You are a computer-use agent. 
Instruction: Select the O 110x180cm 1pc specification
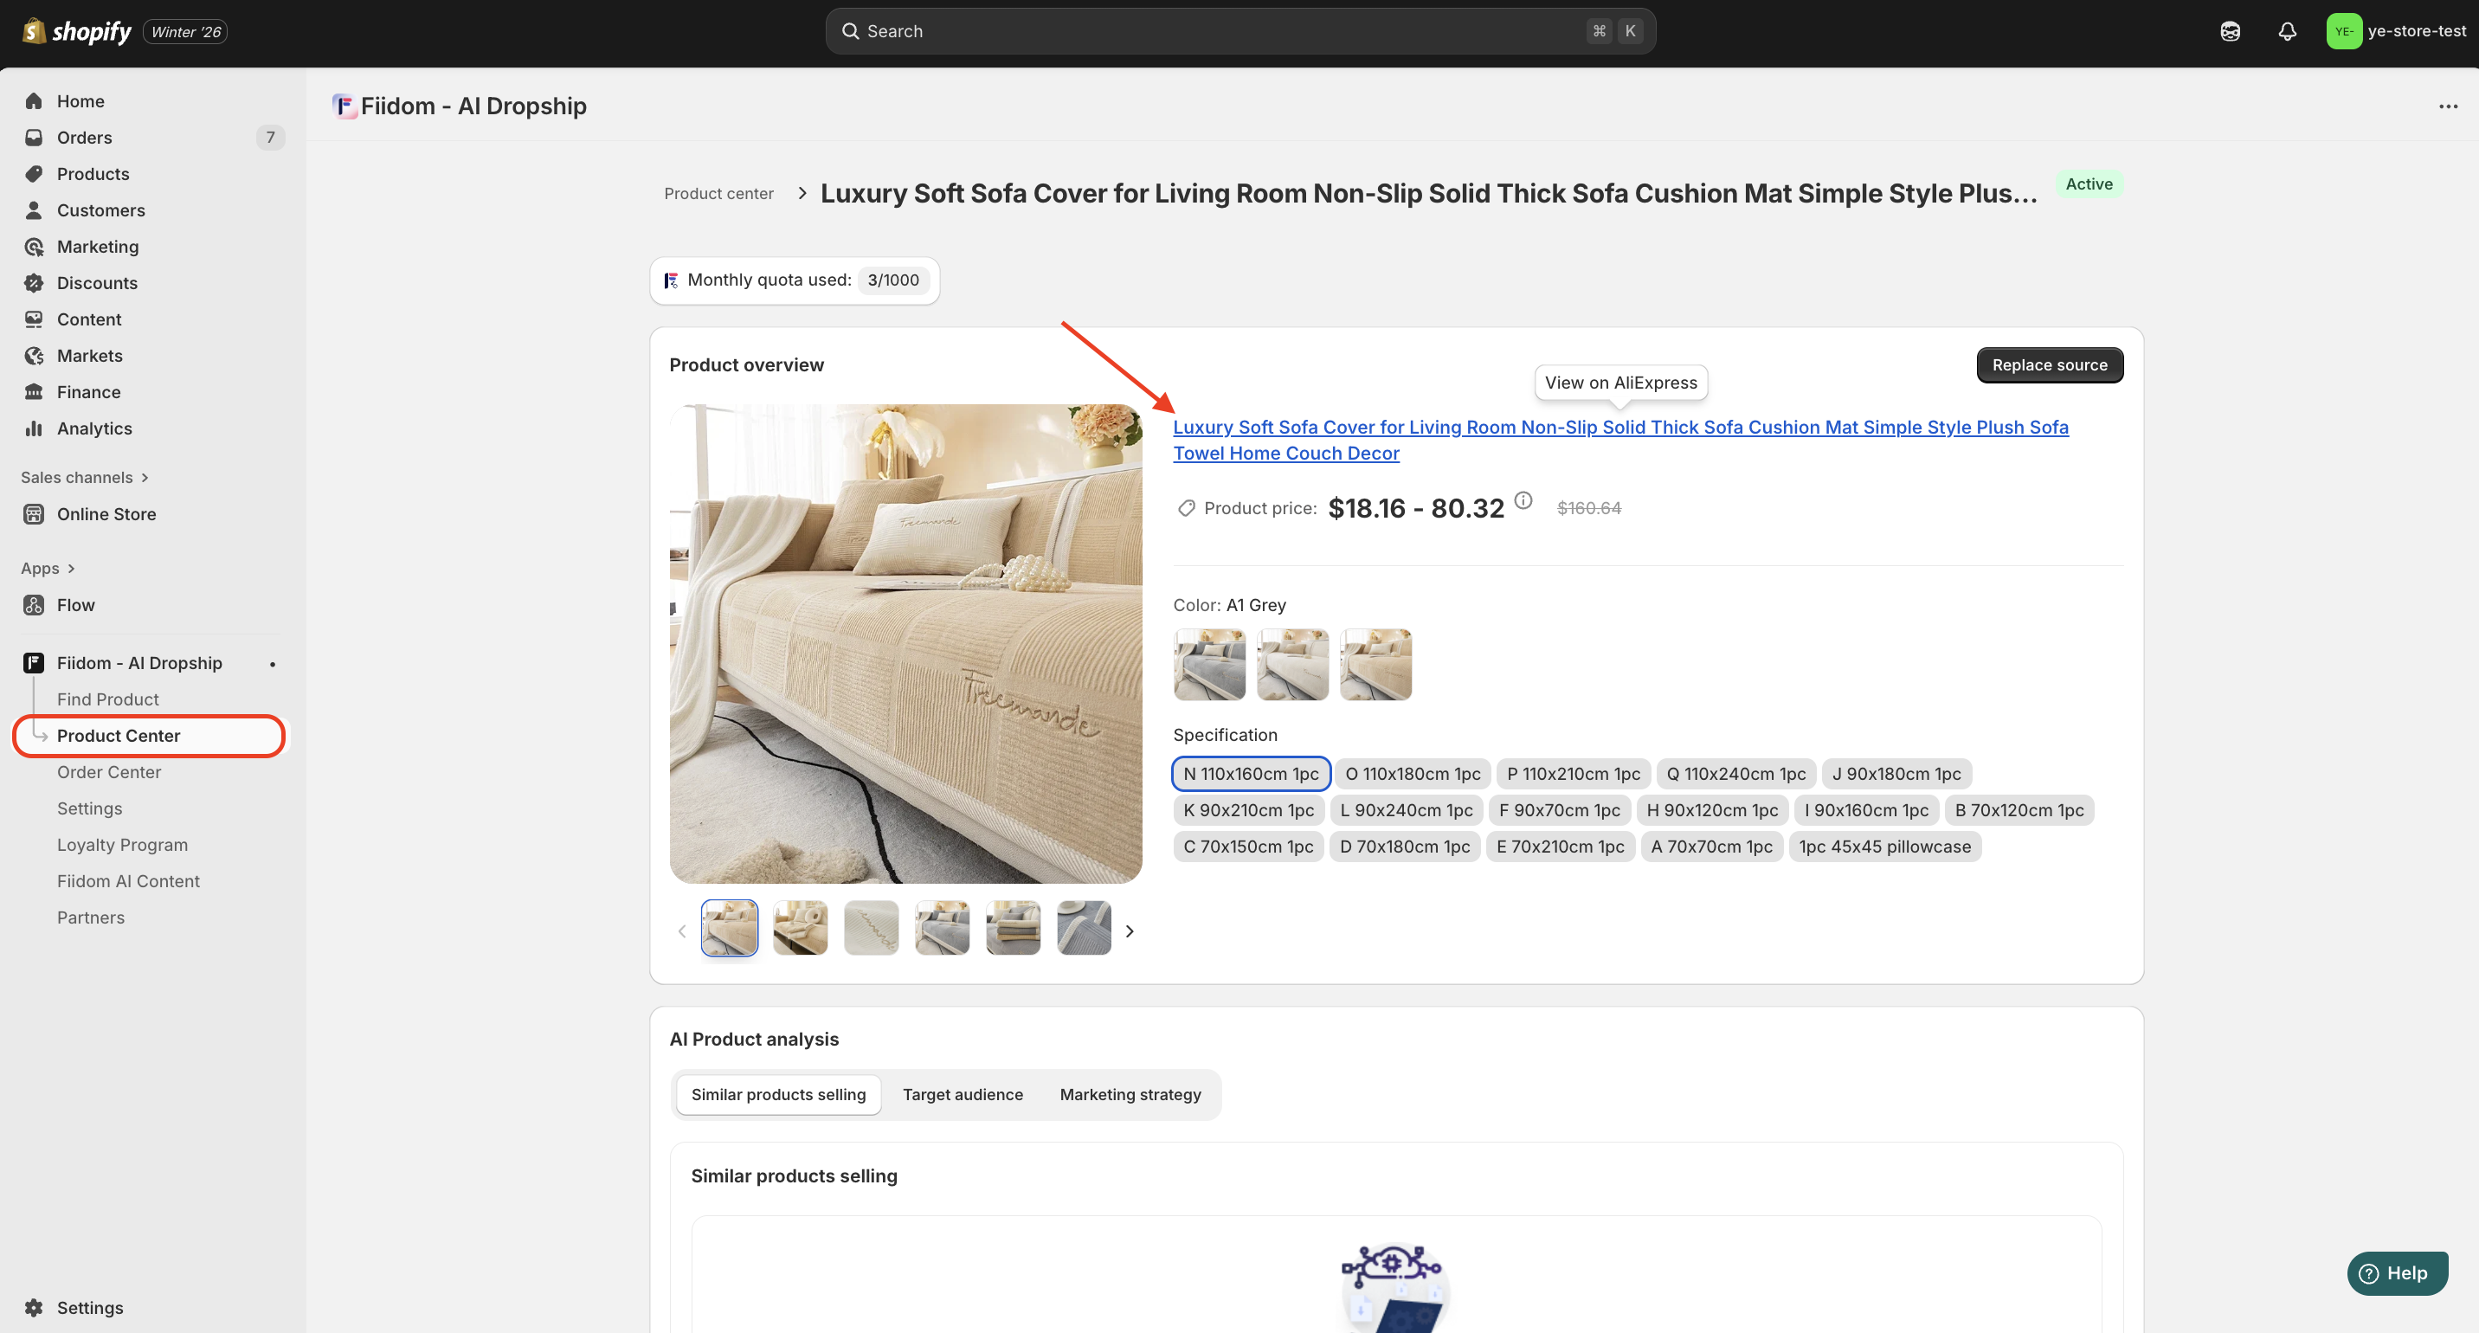click(1412, 774)
